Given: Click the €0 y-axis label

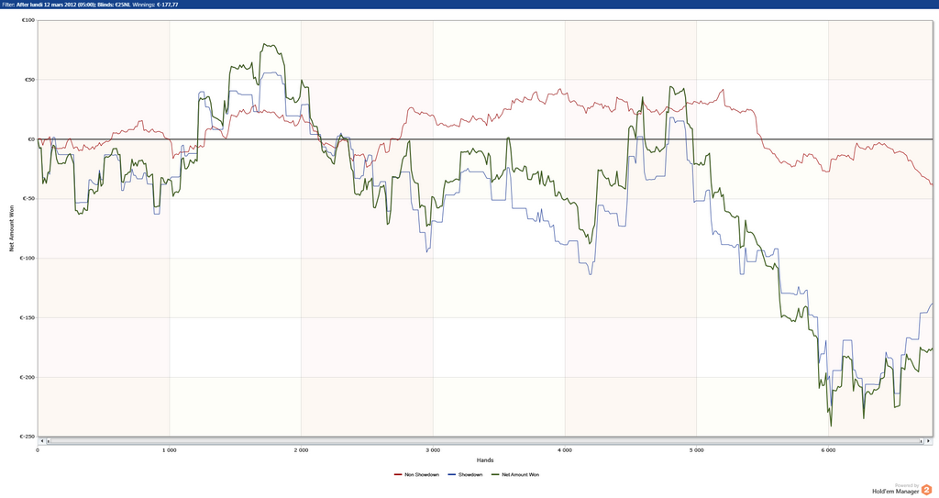Looking at the screenshot, I should click(x=31, y=139).
